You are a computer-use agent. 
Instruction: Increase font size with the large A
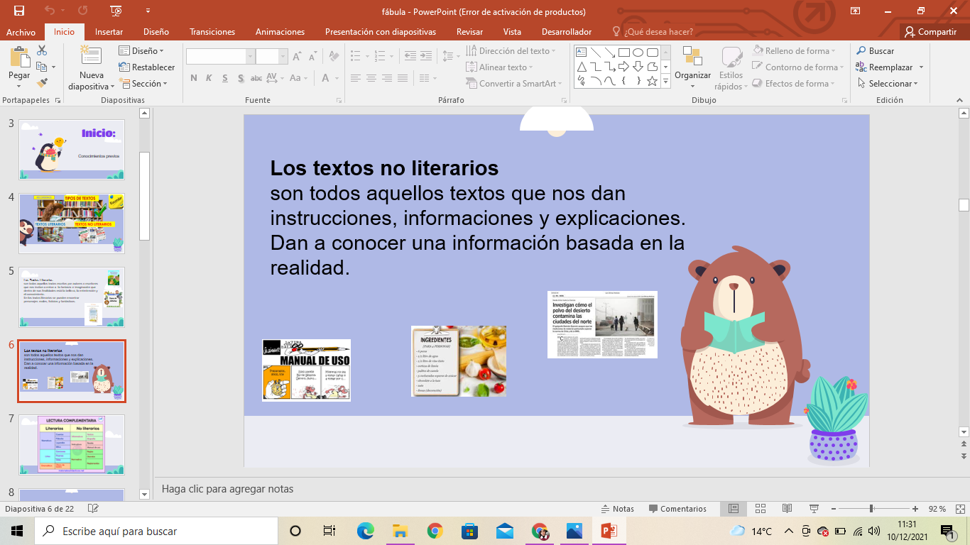tap(297, 57)
